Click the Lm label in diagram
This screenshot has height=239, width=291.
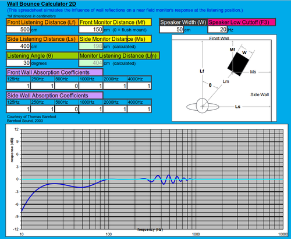pyautogui.click(x=226, y=82)
